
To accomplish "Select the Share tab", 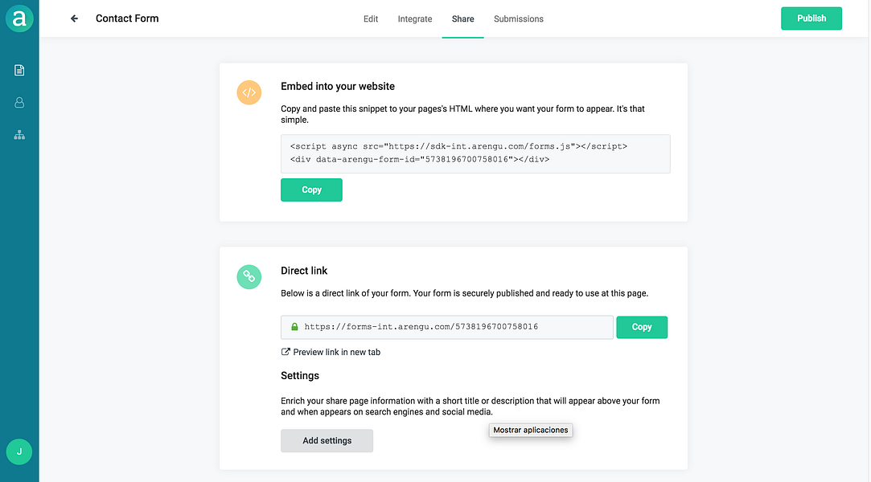I will click(462, 18).
